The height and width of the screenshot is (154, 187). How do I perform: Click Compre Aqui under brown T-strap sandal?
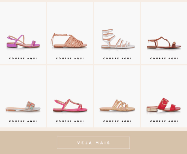pos(164,59)
